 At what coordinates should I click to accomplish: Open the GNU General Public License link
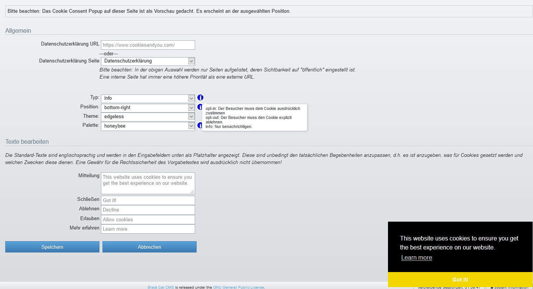click(238, 287)
